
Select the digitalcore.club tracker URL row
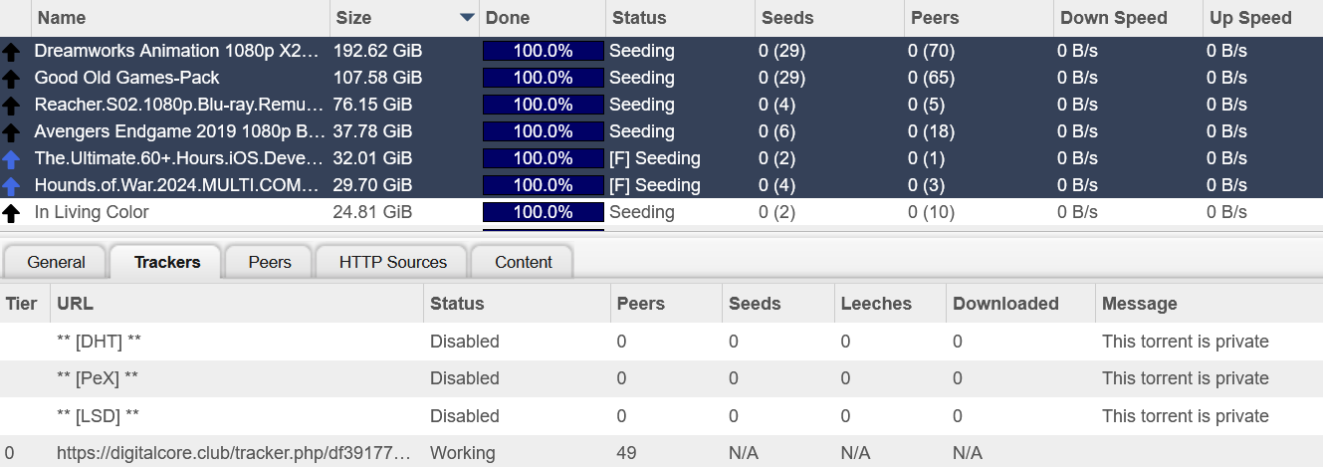(233, 453)
